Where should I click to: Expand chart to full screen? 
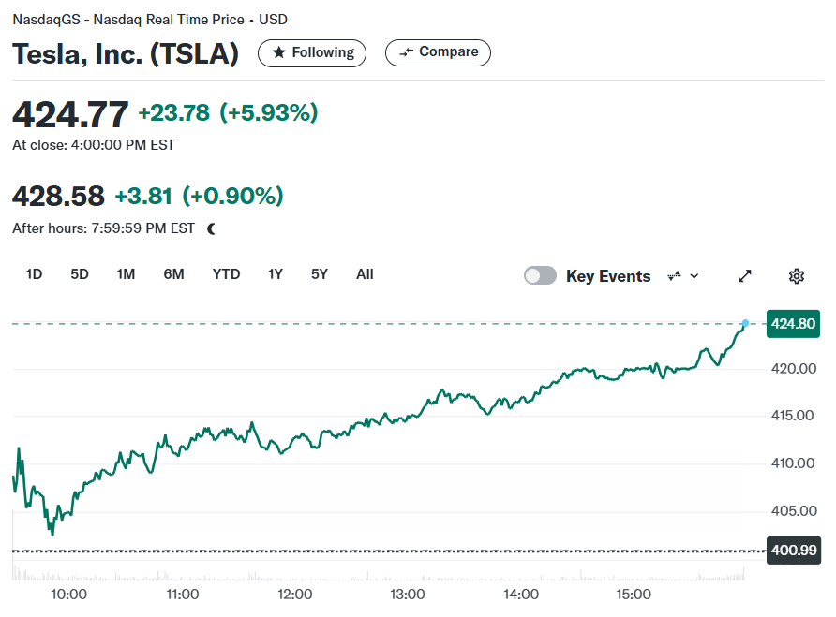745,276
